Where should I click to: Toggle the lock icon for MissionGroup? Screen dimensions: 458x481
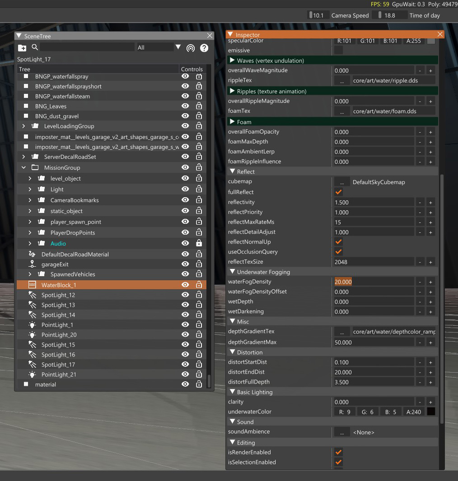coord(199,167)
